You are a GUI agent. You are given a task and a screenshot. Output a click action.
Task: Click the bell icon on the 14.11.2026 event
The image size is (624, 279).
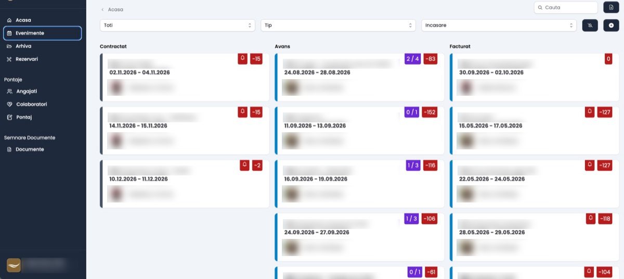click(243, 112)
